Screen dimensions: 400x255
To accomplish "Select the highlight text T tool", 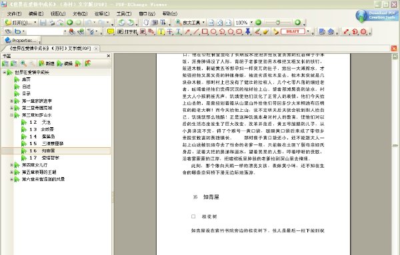I will point(161,31).
